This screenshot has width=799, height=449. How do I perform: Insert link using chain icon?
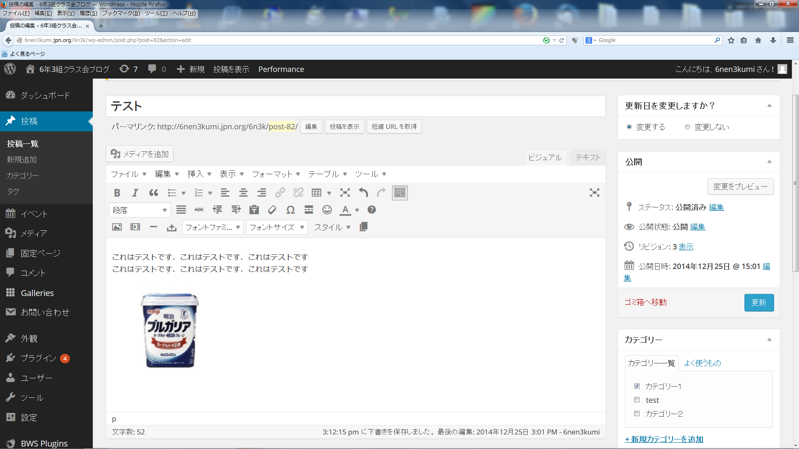point(280,192)
